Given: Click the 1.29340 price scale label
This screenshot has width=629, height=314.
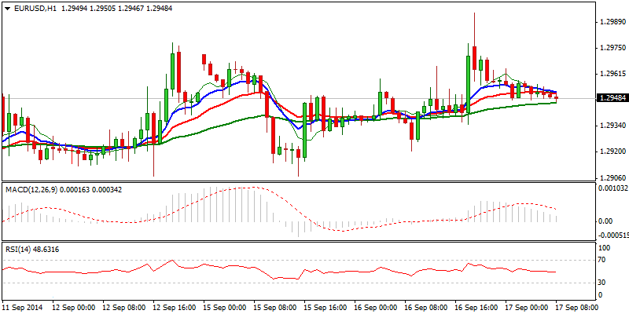Looking at the screenshot, I should point(612,126).
